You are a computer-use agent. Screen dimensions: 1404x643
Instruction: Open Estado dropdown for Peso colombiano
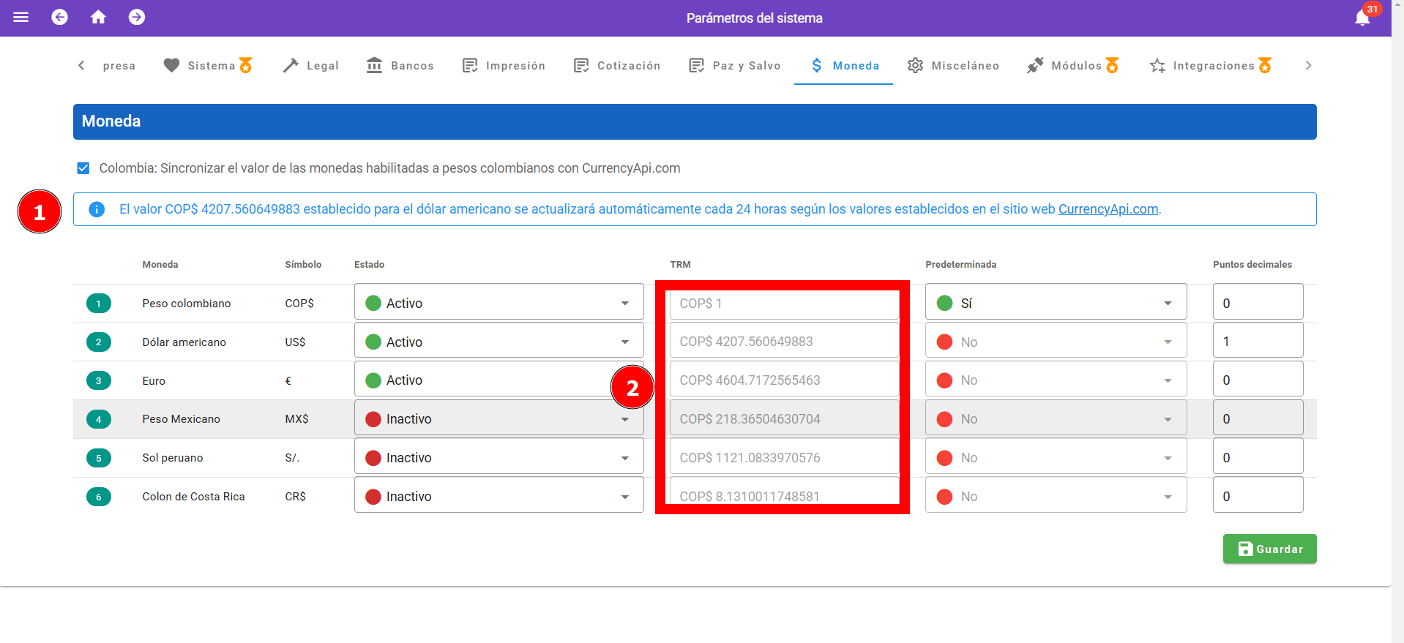click(x=499, y=303)
